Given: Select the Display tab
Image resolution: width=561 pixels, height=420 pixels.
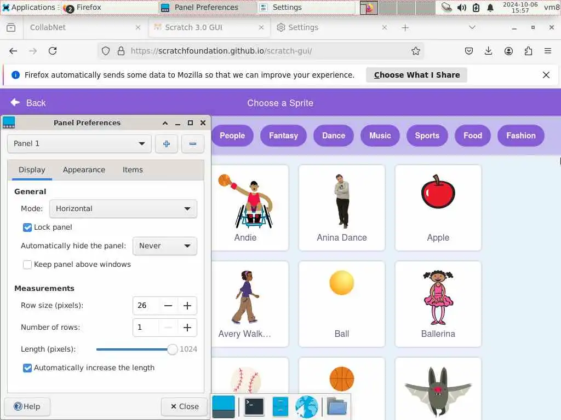Looking at the screenshot, I should [32, 170].
